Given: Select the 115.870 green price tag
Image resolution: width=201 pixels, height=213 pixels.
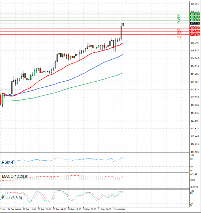Looking at the screenshot, I should pos(195,20).
